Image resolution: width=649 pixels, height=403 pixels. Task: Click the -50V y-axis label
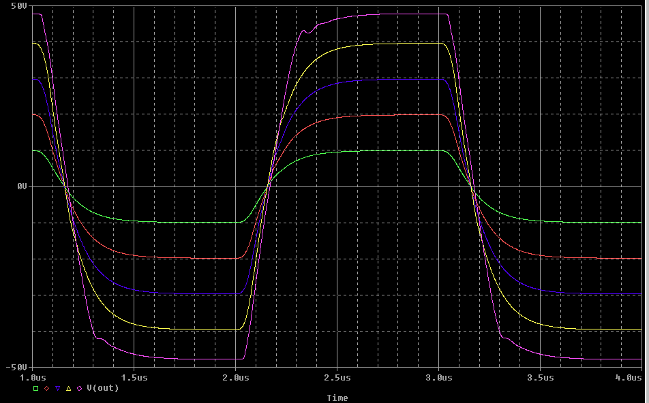tap(16, 367)
